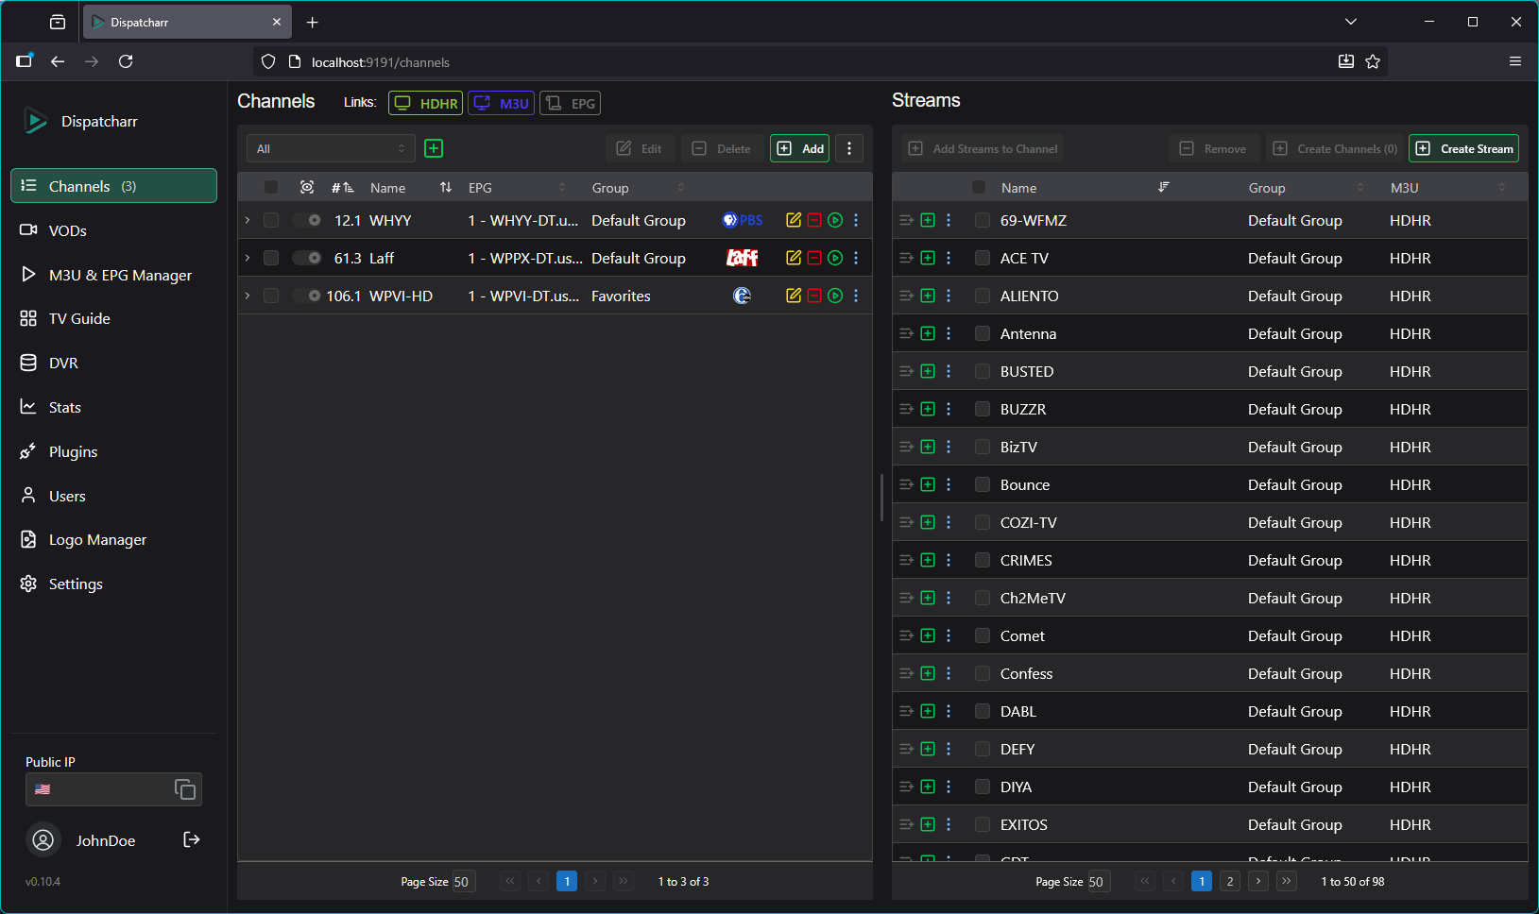This screenshot has height=914, width=1539.
Task: Expand the 61.3 Laff channel row
Action: click(x=247, y=257)
